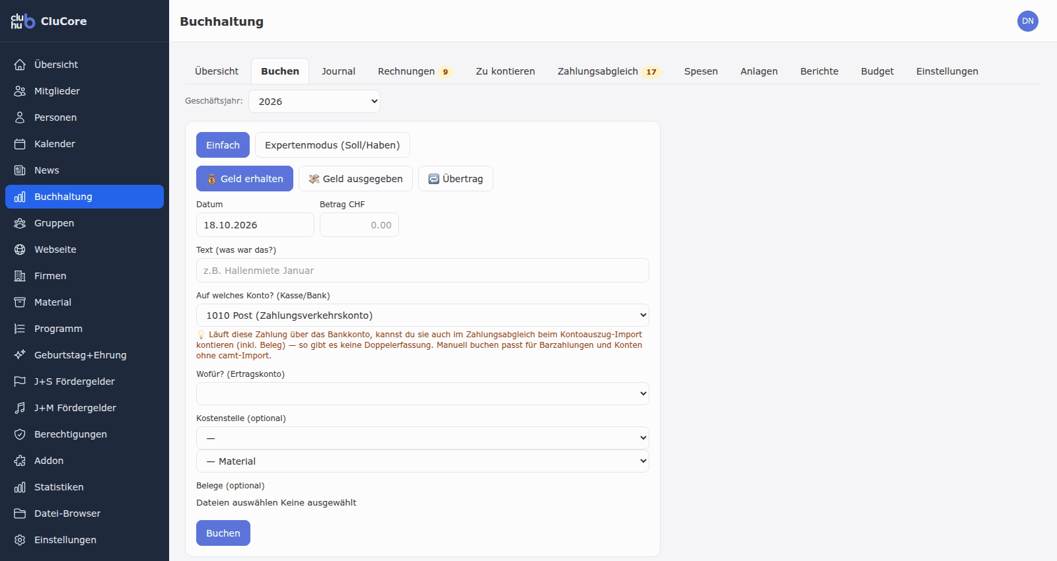
Task: Select the Geld erhalten booking type
Action: (244, 179)
